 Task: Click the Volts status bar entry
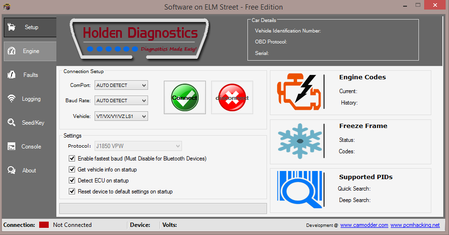(170, 225)
